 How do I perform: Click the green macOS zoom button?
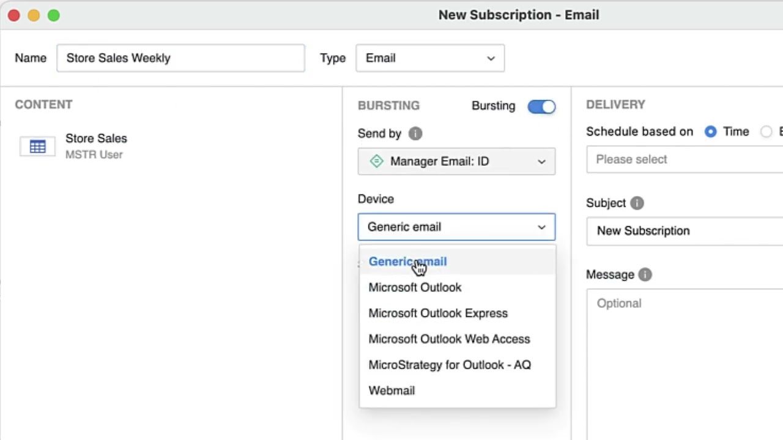(54, 15)
